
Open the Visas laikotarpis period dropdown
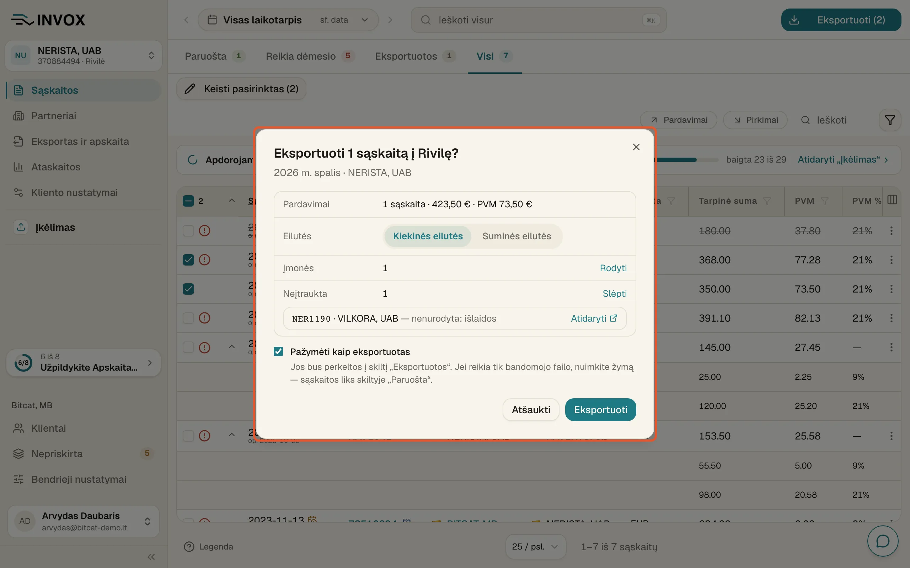(288, 20)
